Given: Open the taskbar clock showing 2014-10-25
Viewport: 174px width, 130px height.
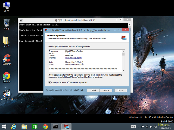Looking at the screenshot, I should pos(165,127).
